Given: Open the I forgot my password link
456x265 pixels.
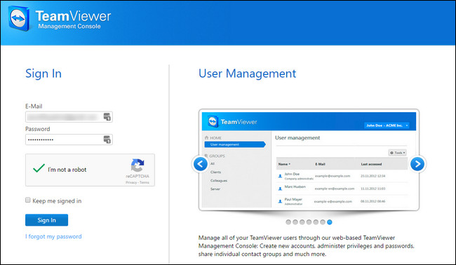Looking at the screenshot, I should pyautogui.click(x=53, y=236).
